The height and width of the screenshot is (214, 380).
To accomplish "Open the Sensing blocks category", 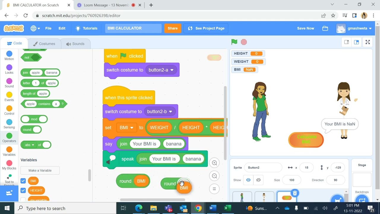I will [x=9, y=124].
